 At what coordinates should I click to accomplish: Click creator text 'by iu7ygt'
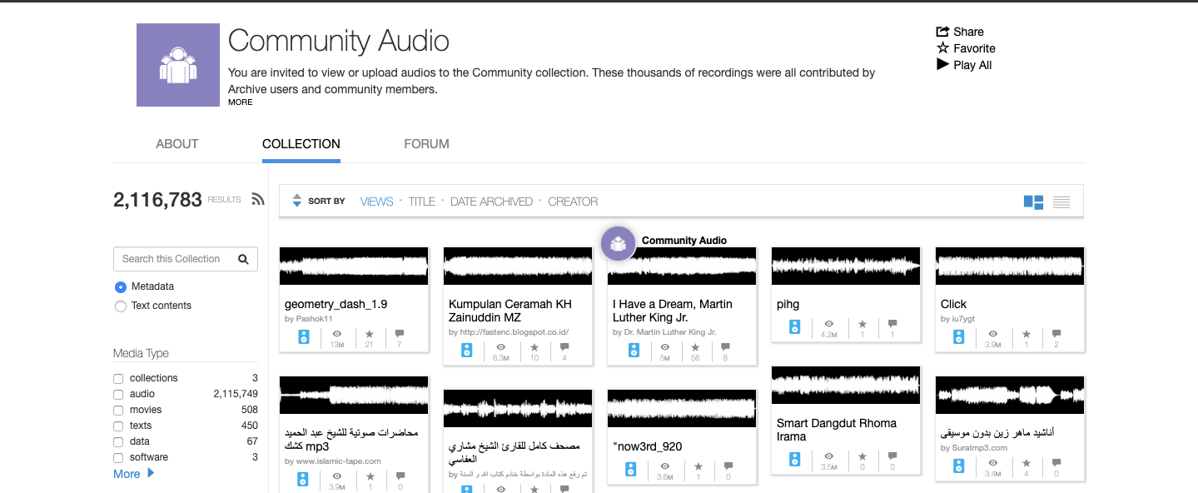[x=957, y=319]
